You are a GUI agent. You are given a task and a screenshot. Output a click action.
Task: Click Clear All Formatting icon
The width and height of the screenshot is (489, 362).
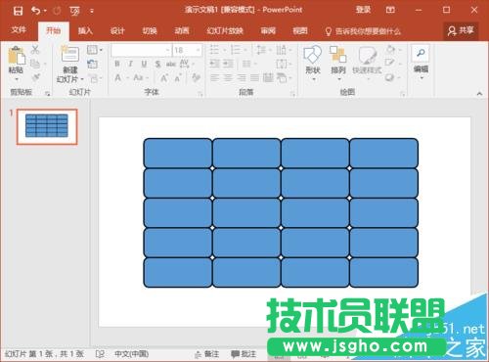[196, 77]
